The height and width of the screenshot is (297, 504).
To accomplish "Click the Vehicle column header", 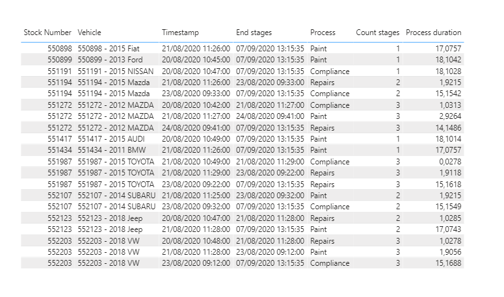I will pos(90,32).
